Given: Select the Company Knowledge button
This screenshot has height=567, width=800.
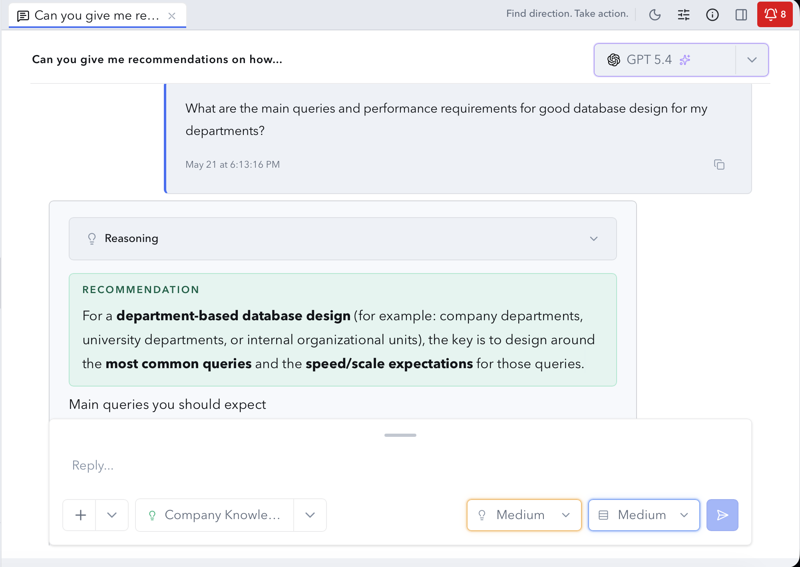Looking at the screenshot, I should pyautogui.click(x=215, y=515).
